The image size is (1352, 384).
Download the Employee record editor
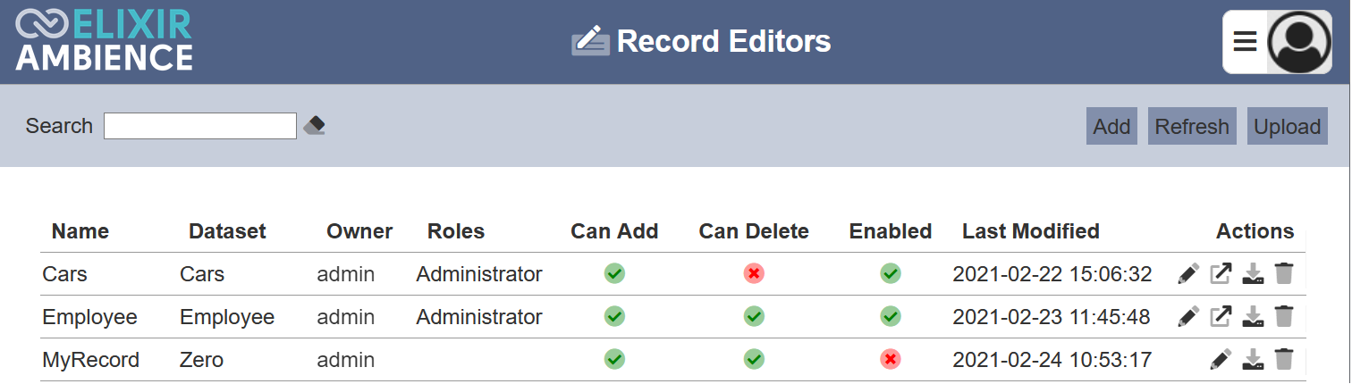(1253, 316)
